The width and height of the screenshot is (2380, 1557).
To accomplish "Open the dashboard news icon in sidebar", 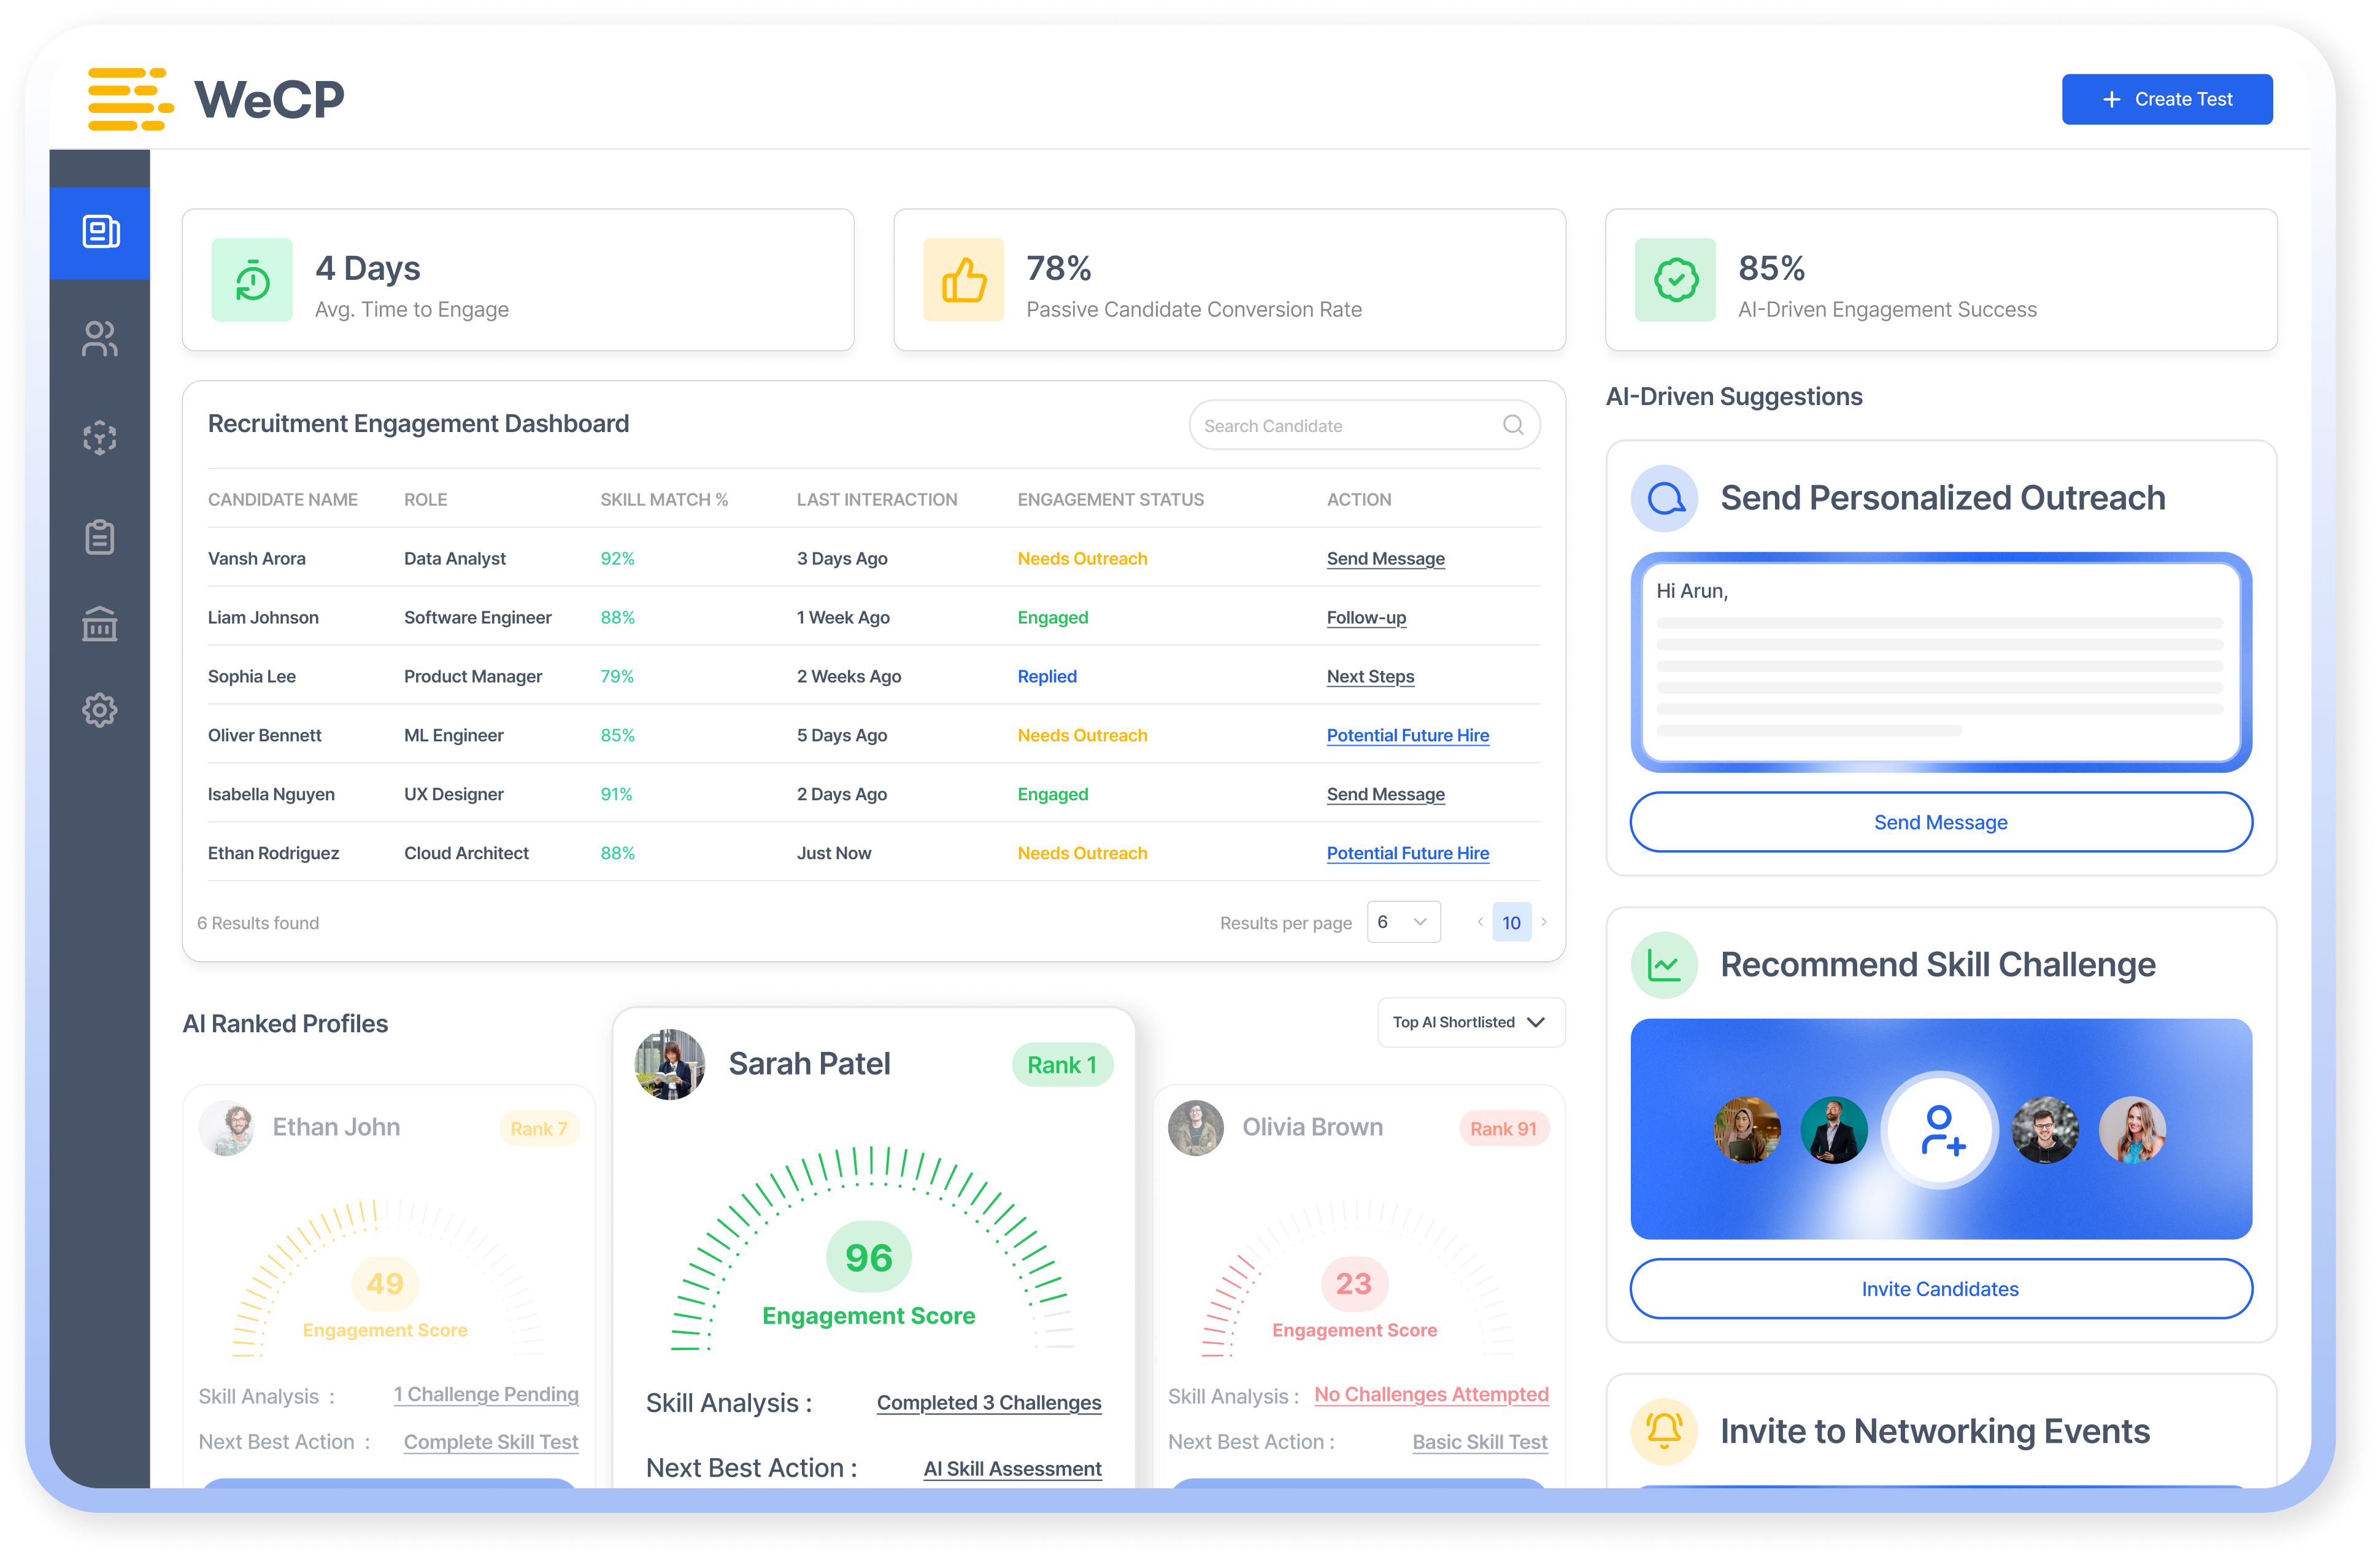I will [x=100, y=232].
